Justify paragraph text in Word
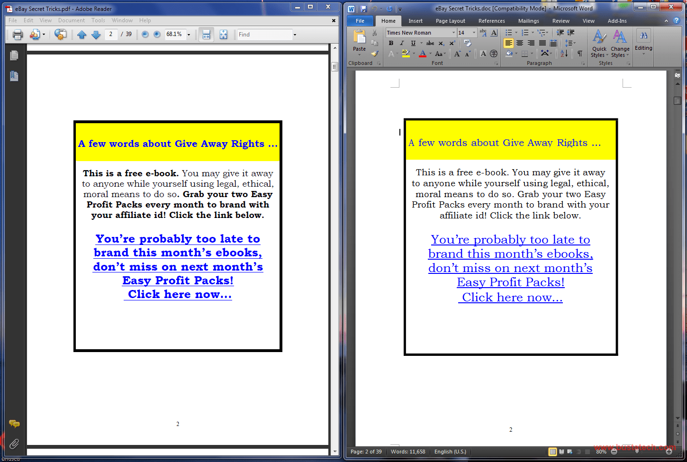 (x=542, y=43)
